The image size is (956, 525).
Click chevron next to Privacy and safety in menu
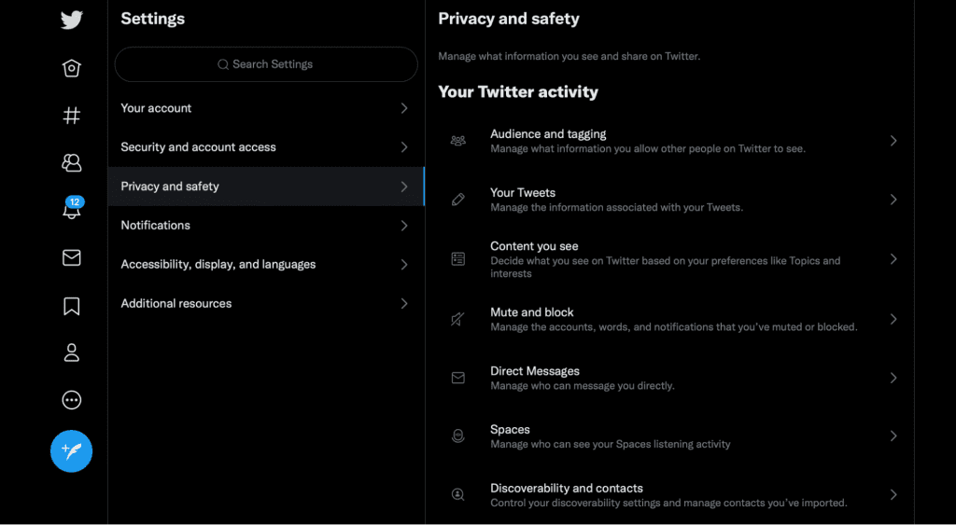tap(404, 187)
